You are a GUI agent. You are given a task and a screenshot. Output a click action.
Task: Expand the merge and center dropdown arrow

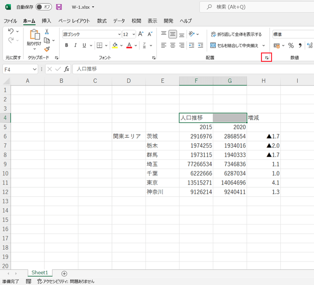(x=263, y=45)
